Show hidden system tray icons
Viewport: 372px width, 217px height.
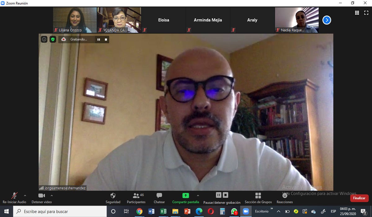(278, 211)
